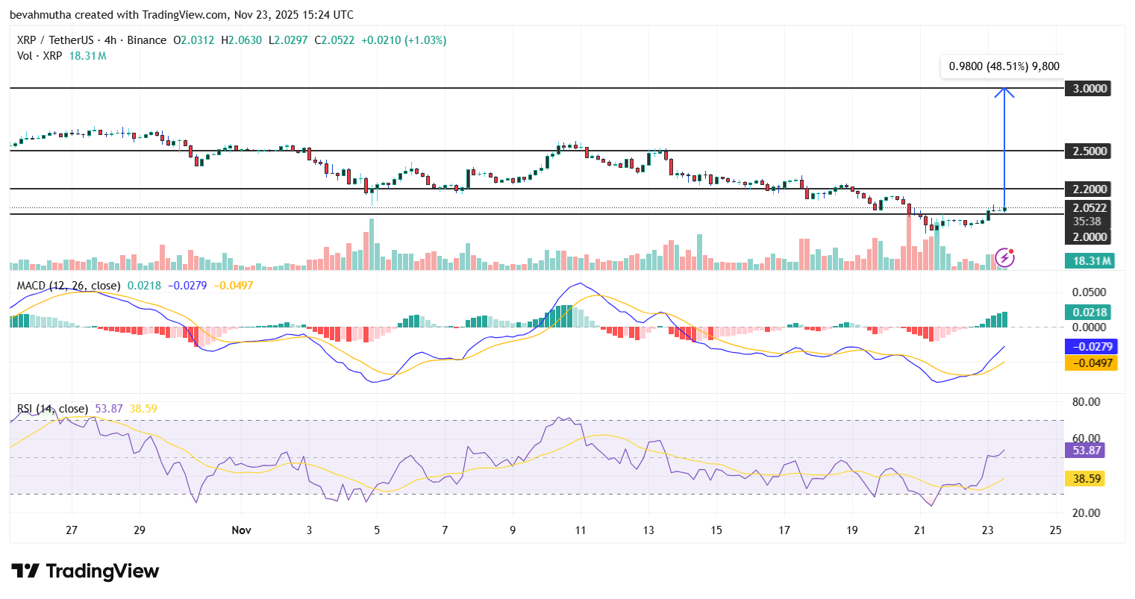Viewport: 1135px width, 599px height.
Task: Open the Binance exchange selector
Action: pyautogui.click(x=147, y=40)
